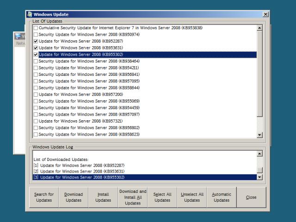Click update log scroll up arrow
296x222 pixels.
tap(259, 154)
